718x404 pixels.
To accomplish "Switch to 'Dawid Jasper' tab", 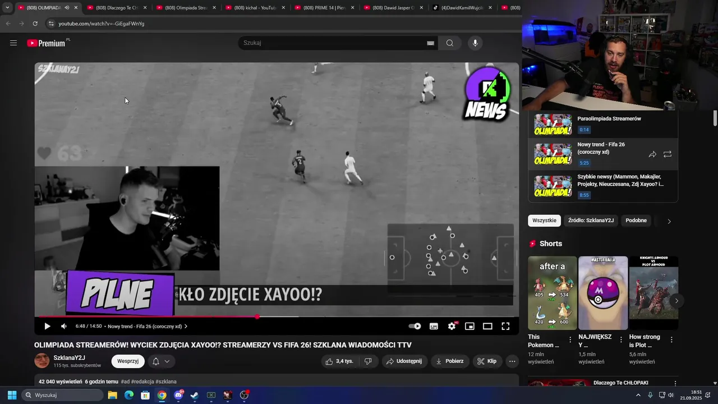I will (x=393, y=8).
